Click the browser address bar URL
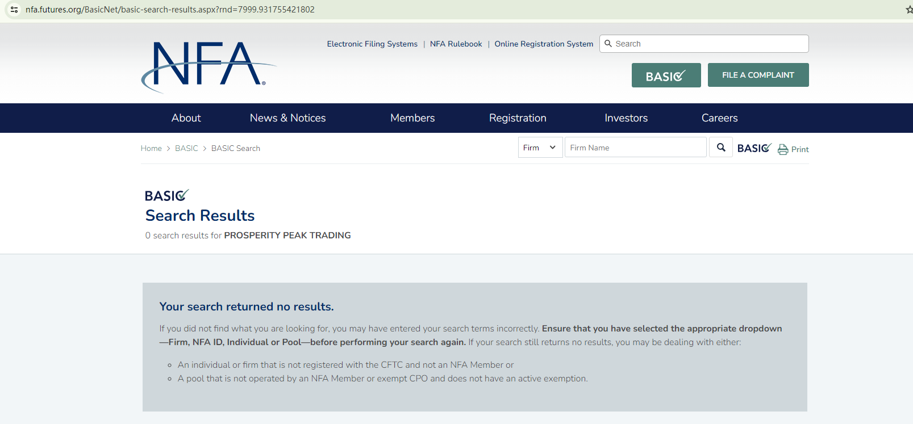This screenshot has width=913, height=424. 170,10
